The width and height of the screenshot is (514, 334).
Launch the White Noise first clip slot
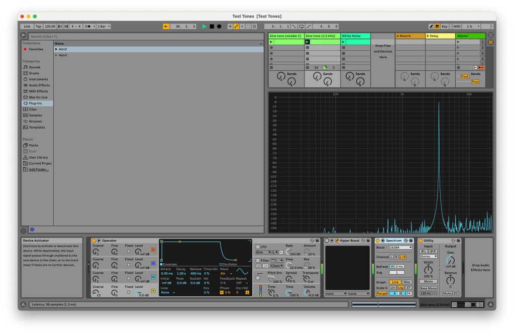click(344, 42)
